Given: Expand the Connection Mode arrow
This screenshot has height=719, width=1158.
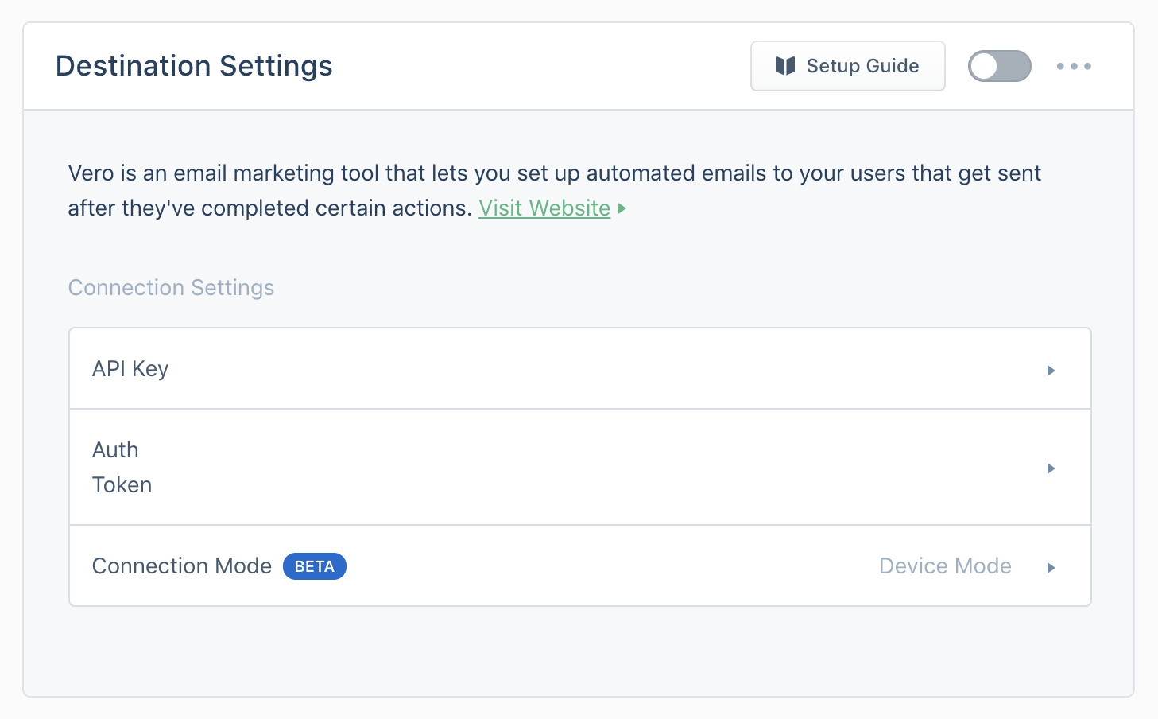Looking at the screenshot, I should click(1051, 568).
